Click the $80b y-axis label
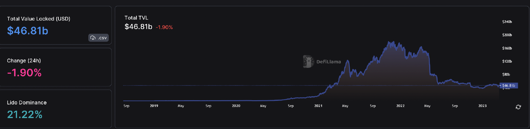Image resolution: width=530 pixels, height=129 pixels. coord(506,74)
